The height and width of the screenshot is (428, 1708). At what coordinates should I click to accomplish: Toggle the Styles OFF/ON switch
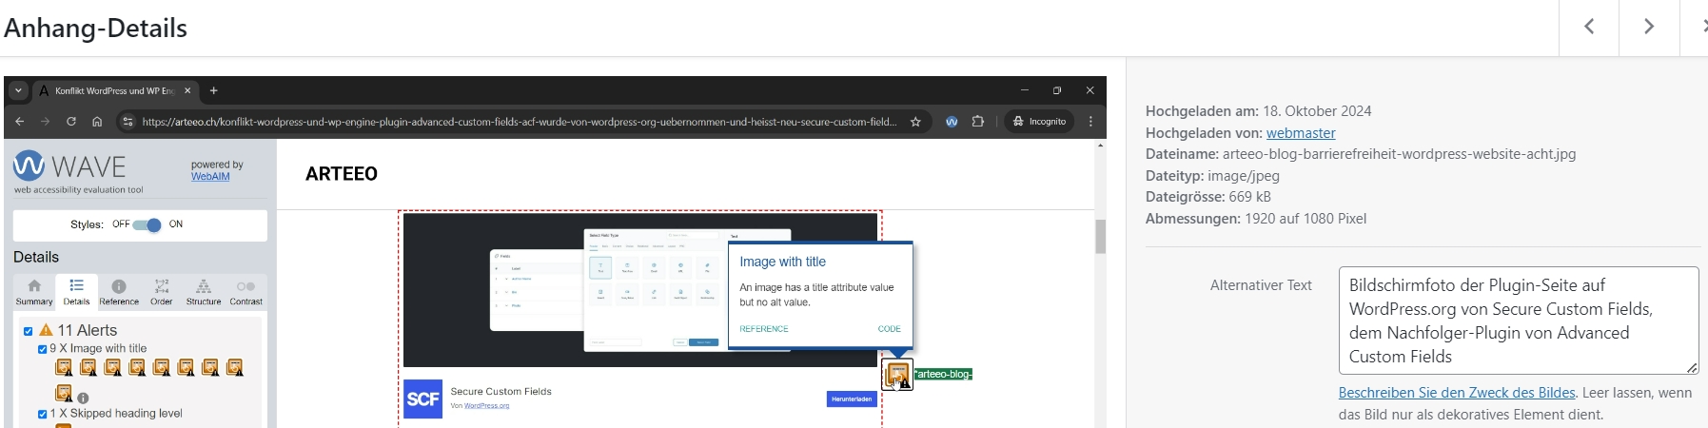click(x=147, y=224)
